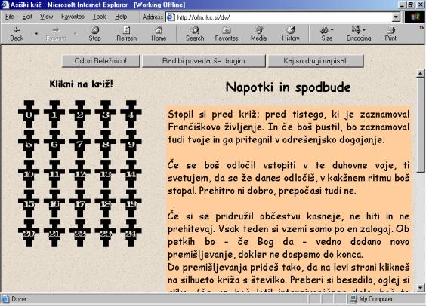Click Kaj so drugi napisali button

click(x=316, y=61)
